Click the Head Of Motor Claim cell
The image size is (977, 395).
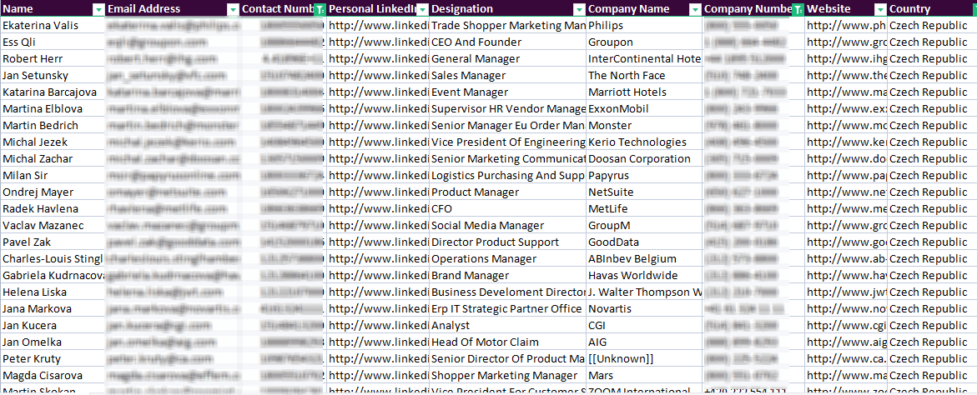pyautogui.click(x=508, y=342)
